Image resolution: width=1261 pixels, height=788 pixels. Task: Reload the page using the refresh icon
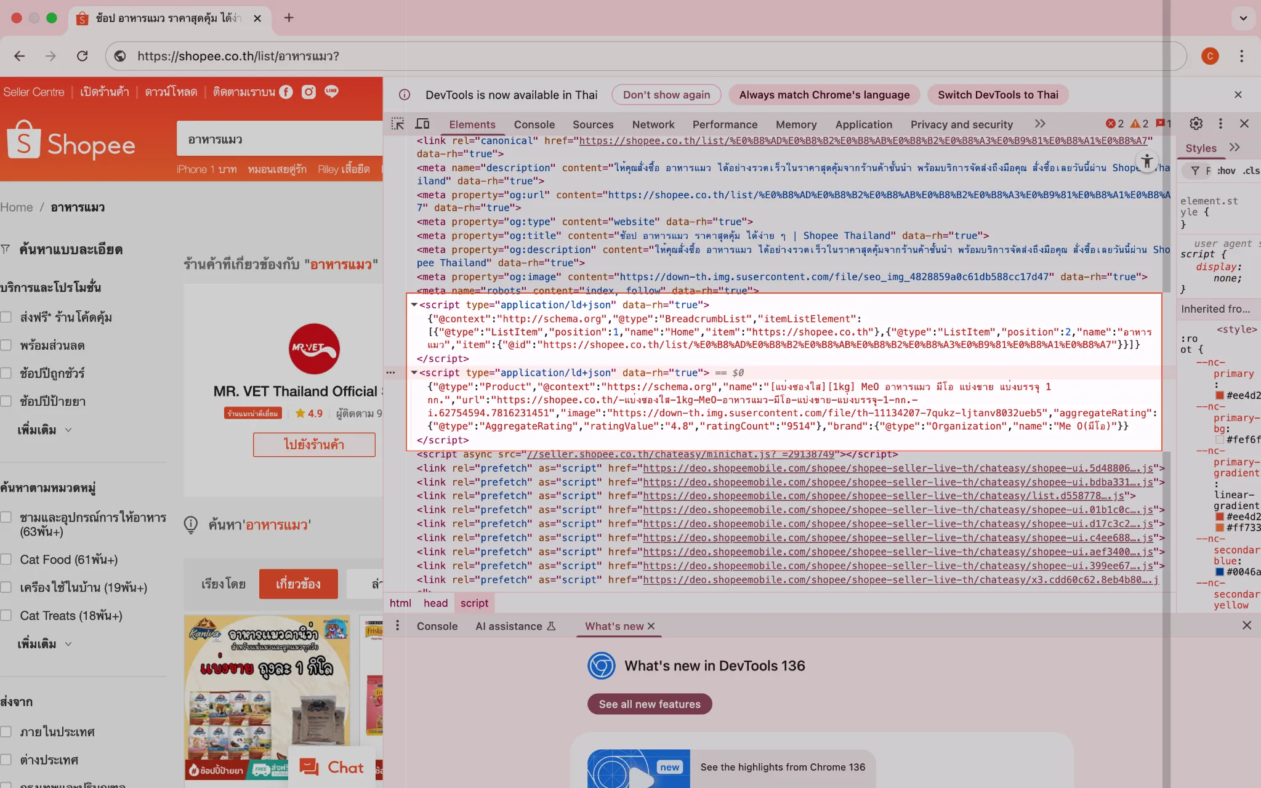[82, 56]
